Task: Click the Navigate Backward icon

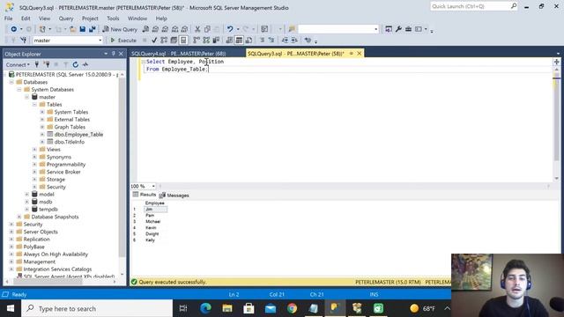Action: point(14,29)
